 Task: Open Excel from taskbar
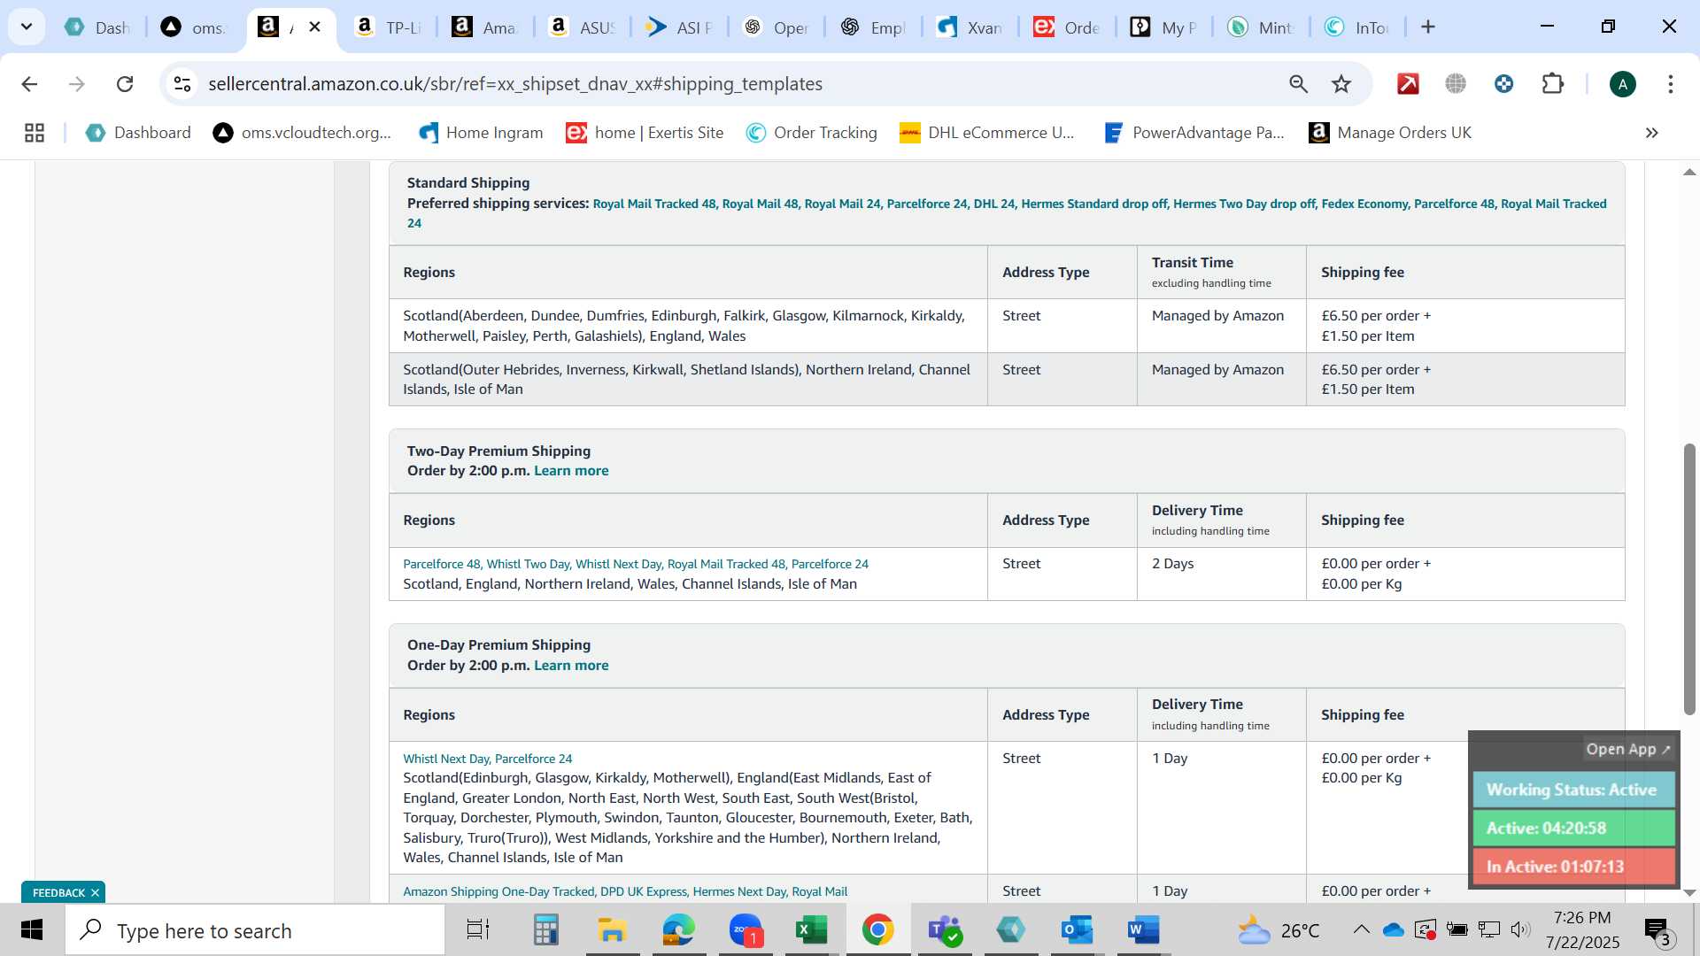click(x=811, y=930)
